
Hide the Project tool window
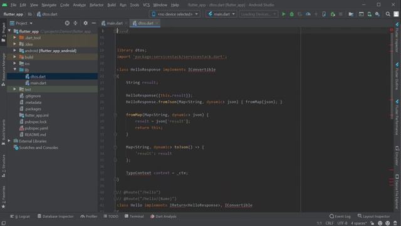pos(93,23)
